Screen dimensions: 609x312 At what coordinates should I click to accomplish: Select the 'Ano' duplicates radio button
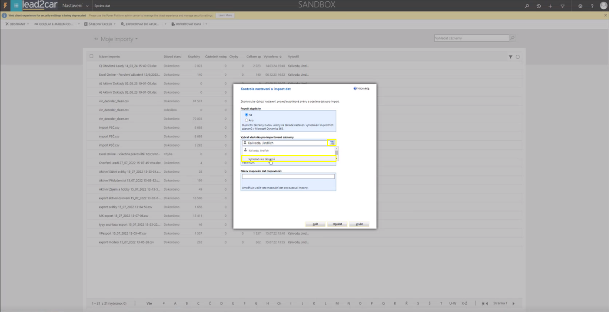click(x=246, y=120)
